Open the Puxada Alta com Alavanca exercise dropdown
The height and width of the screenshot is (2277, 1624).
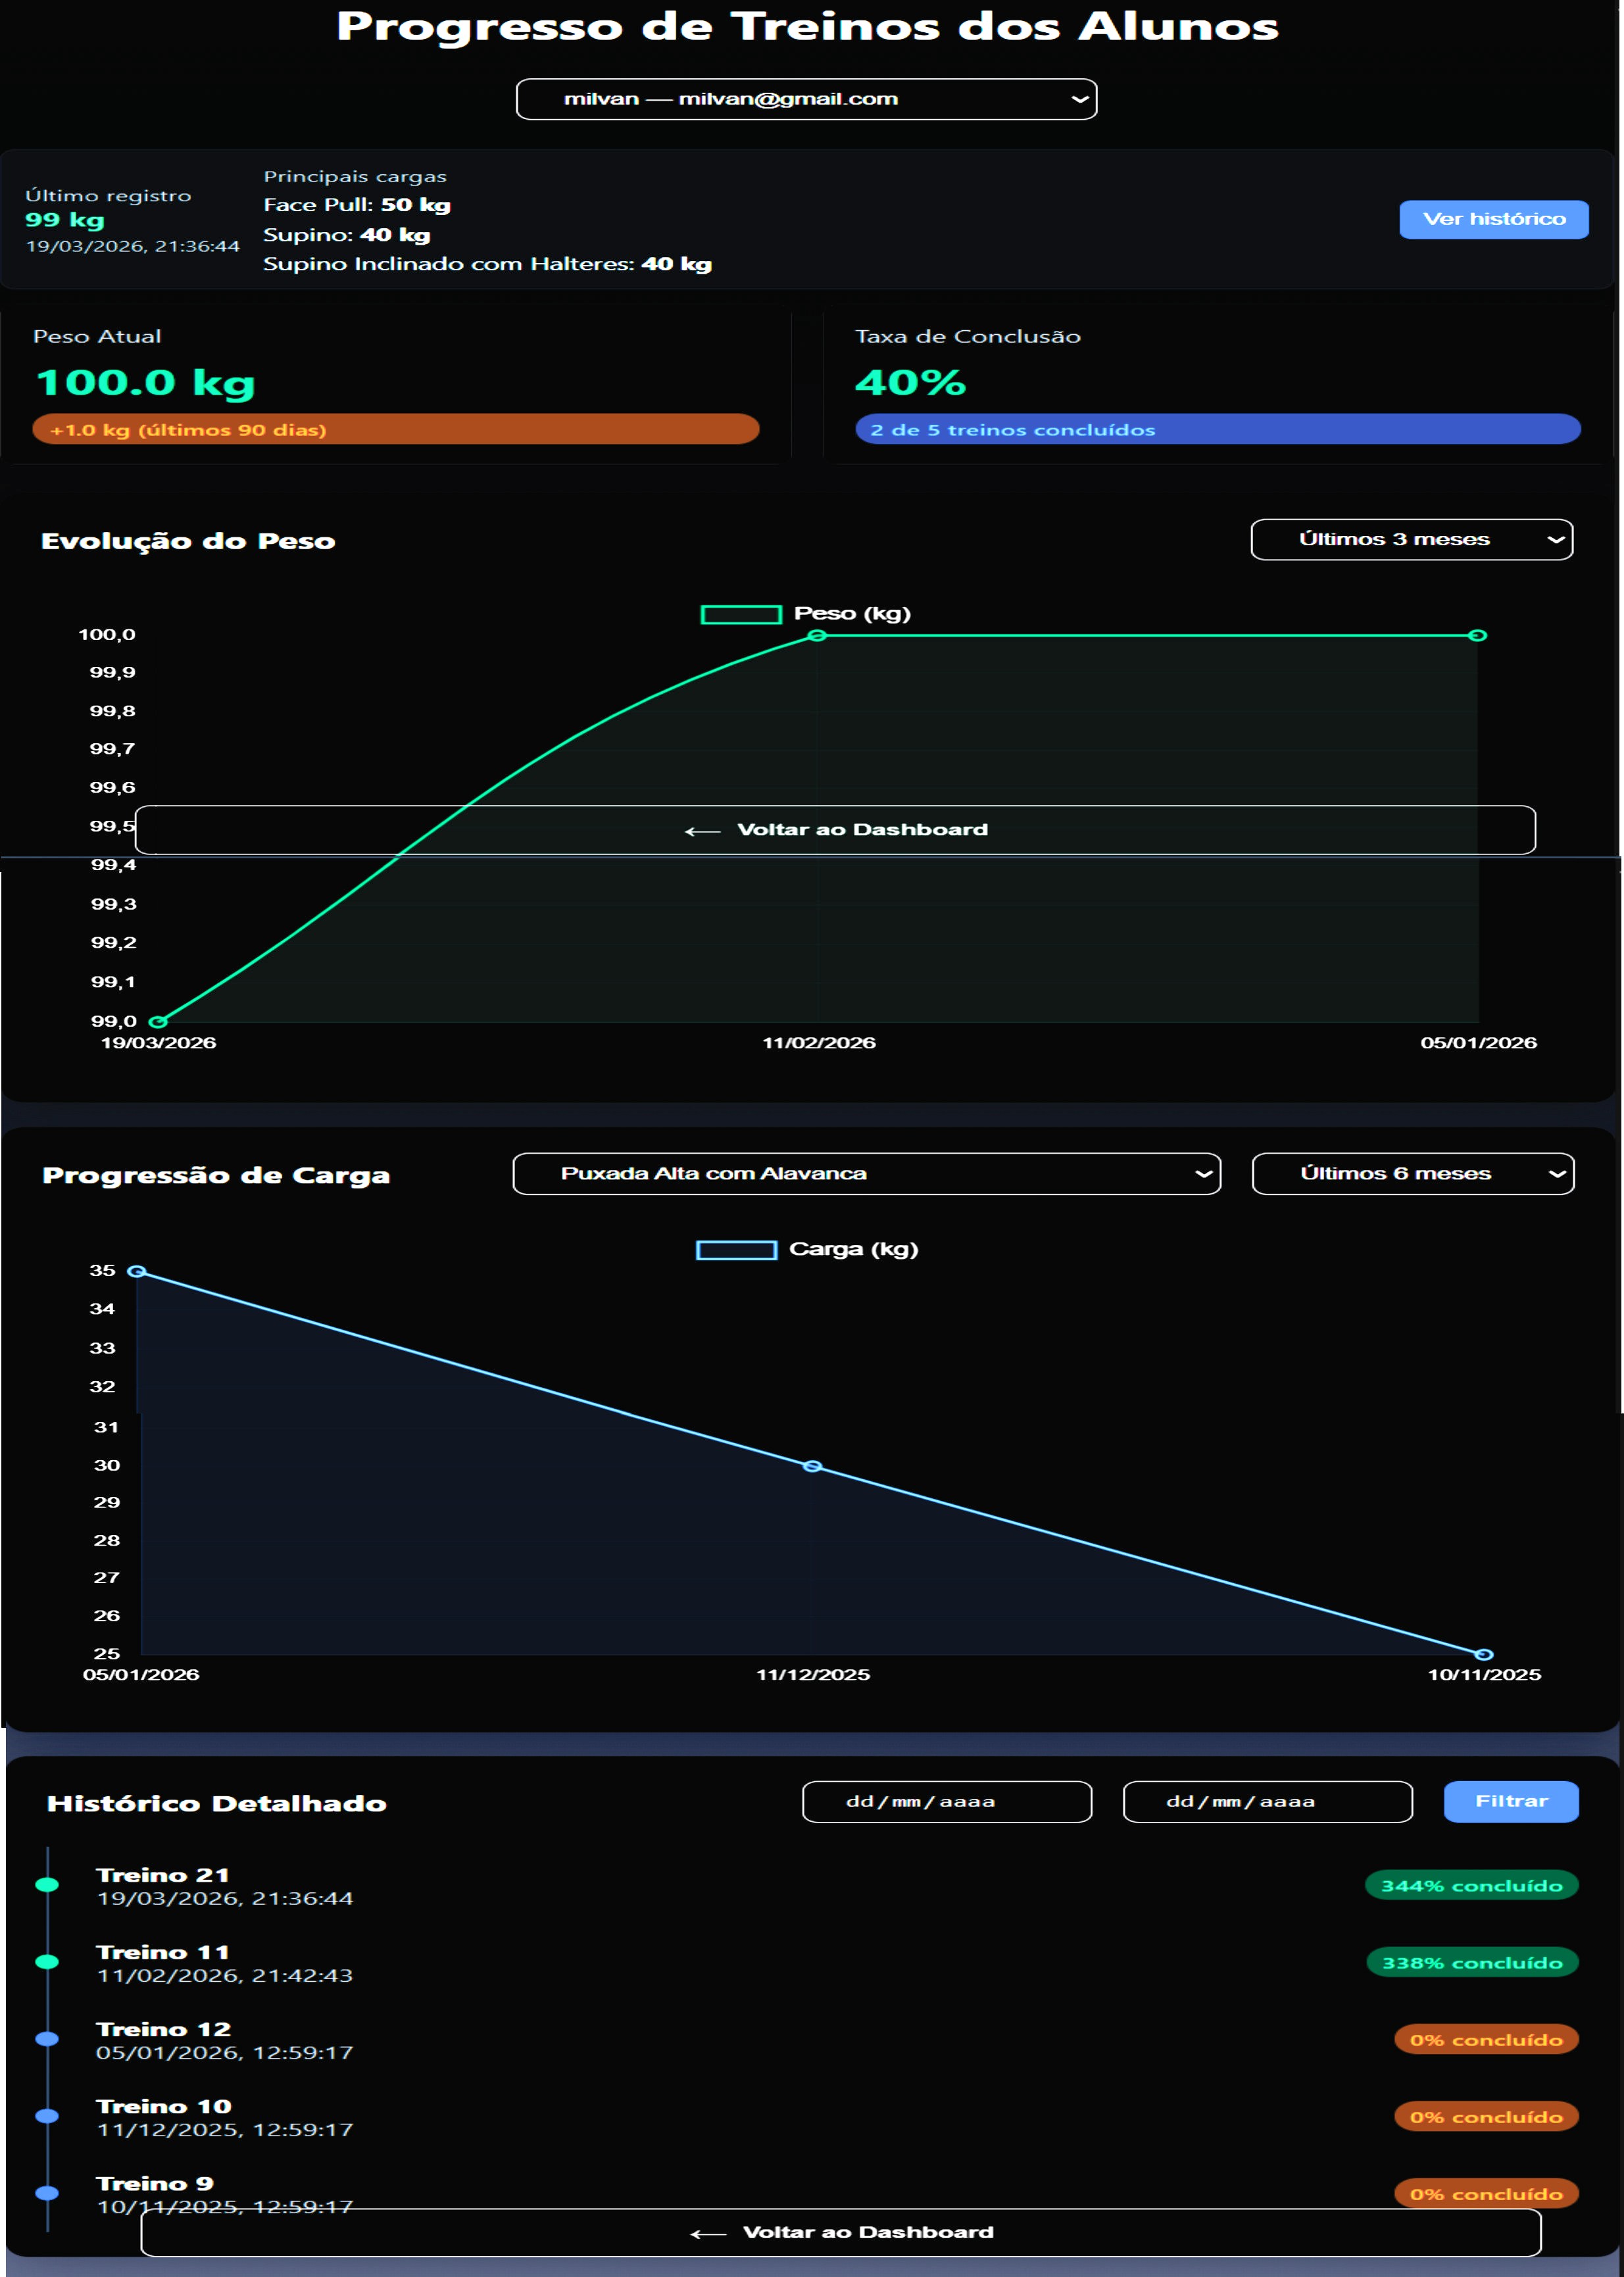pos(866,1174)
